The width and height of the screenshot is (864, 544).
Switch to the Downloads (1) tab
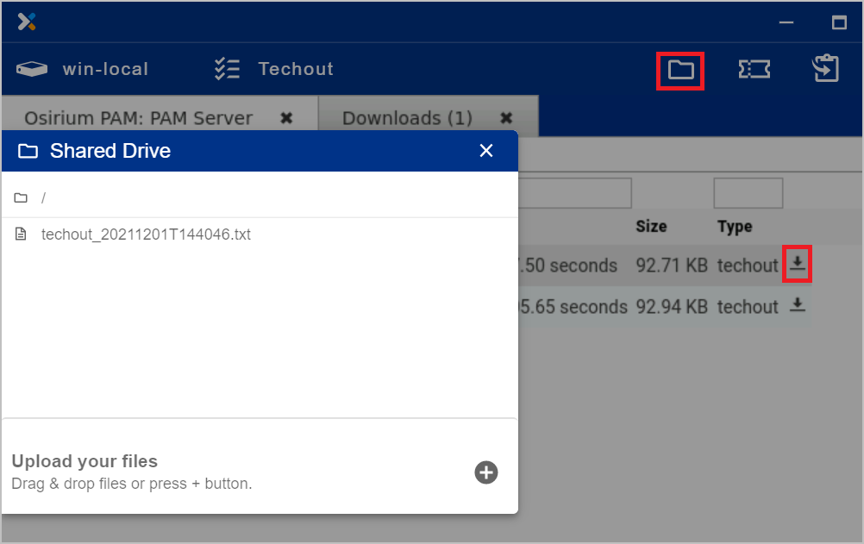405,117
